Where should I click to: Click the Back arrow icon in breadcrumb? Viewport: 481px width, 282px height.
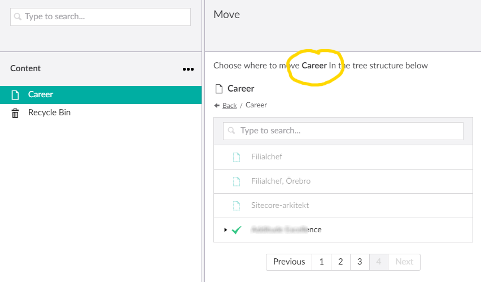pos(217,106)
